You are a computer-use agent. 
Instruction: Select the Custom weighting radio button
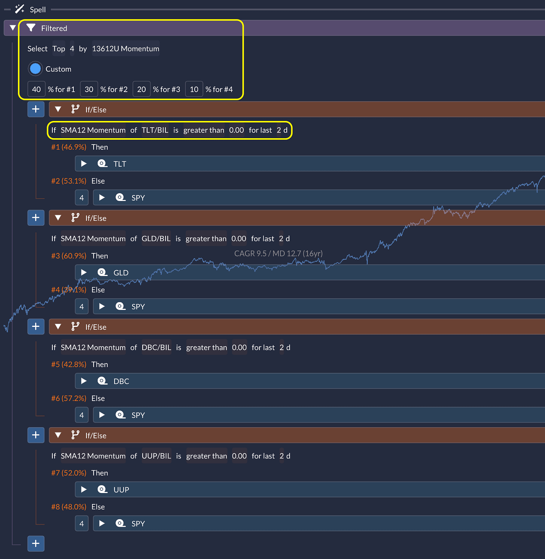tap(35, 69)
